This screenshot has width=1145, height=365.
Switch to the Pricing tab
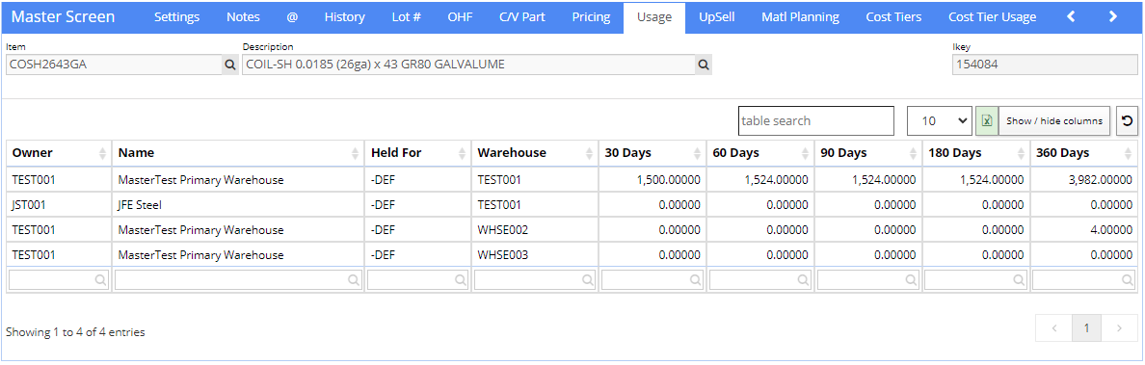point(591,16)
